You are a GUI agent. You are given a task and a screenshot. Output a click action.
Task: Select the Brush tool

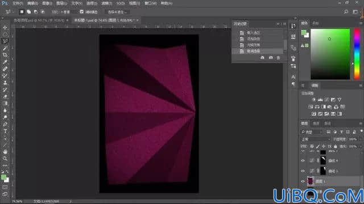[x=5, y=75]
